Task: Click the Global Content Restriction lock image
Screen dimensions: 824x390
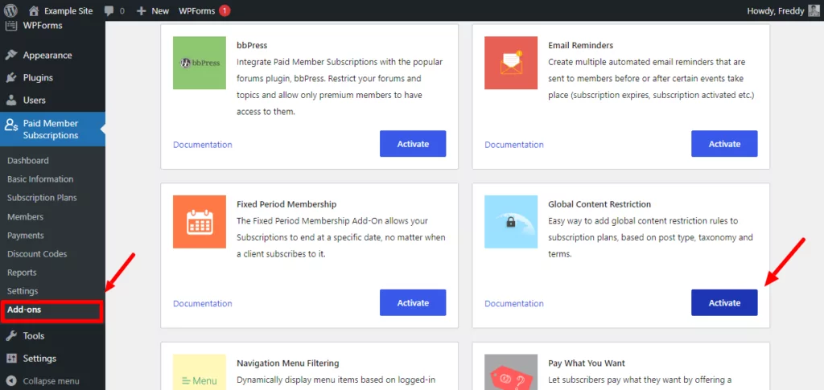Action: point(511,221)
